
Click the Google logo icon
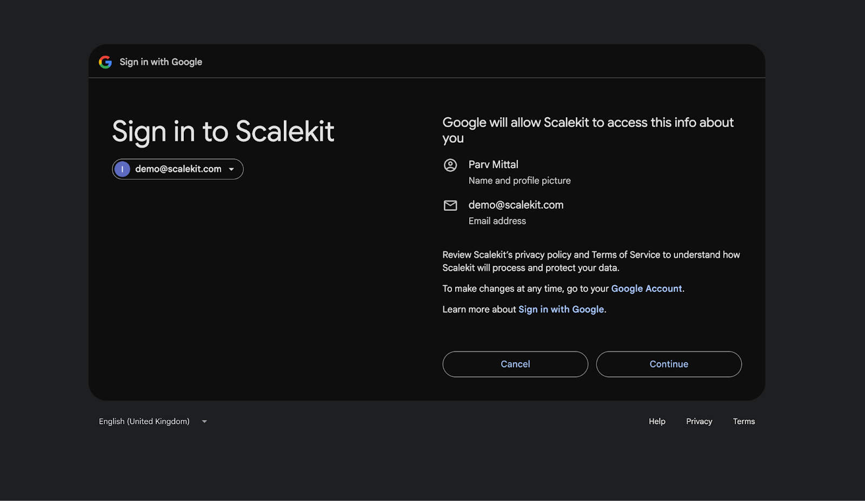pos(104,62)
